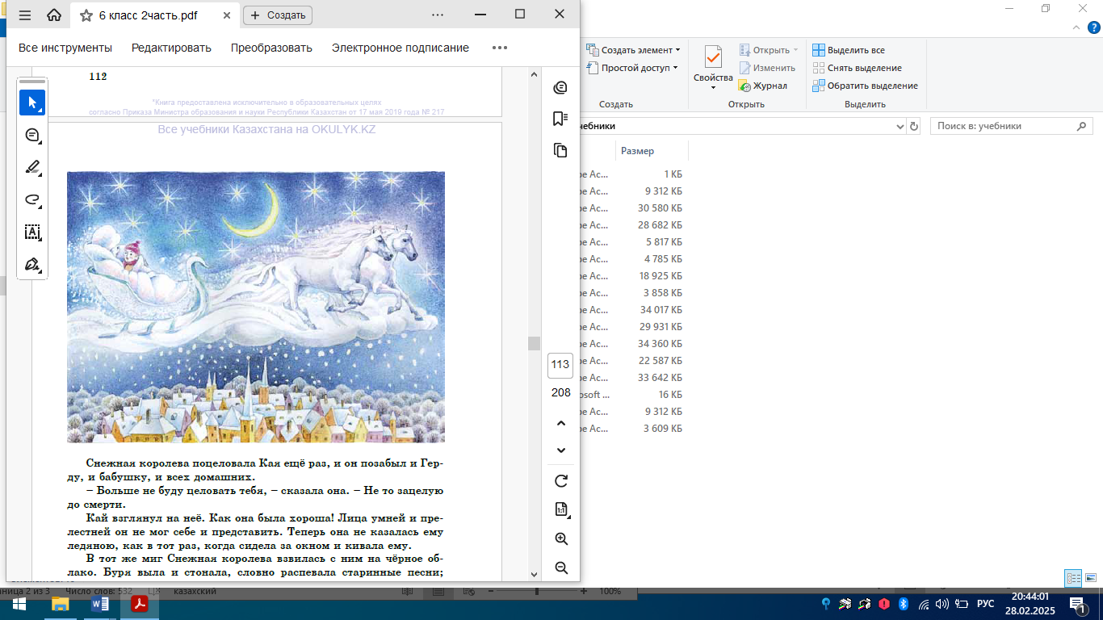Open Журнал file history in Explorer
This screenshot has width=1103, height=620.
(763, 86)
